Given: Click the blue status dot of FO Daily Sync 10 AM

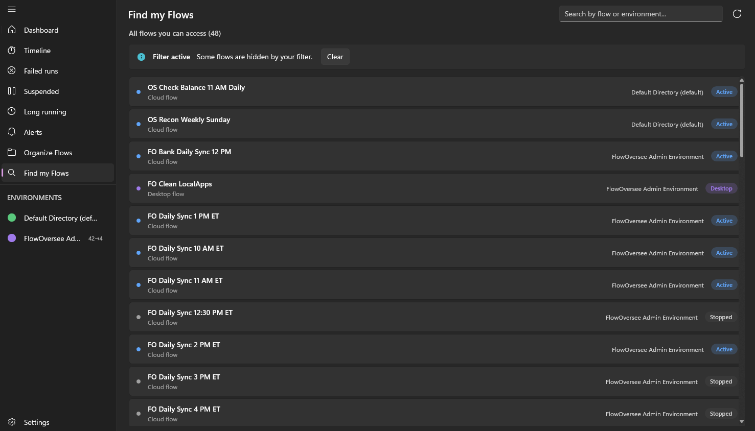Looking at the screenshot, I should tap(139, 253).
